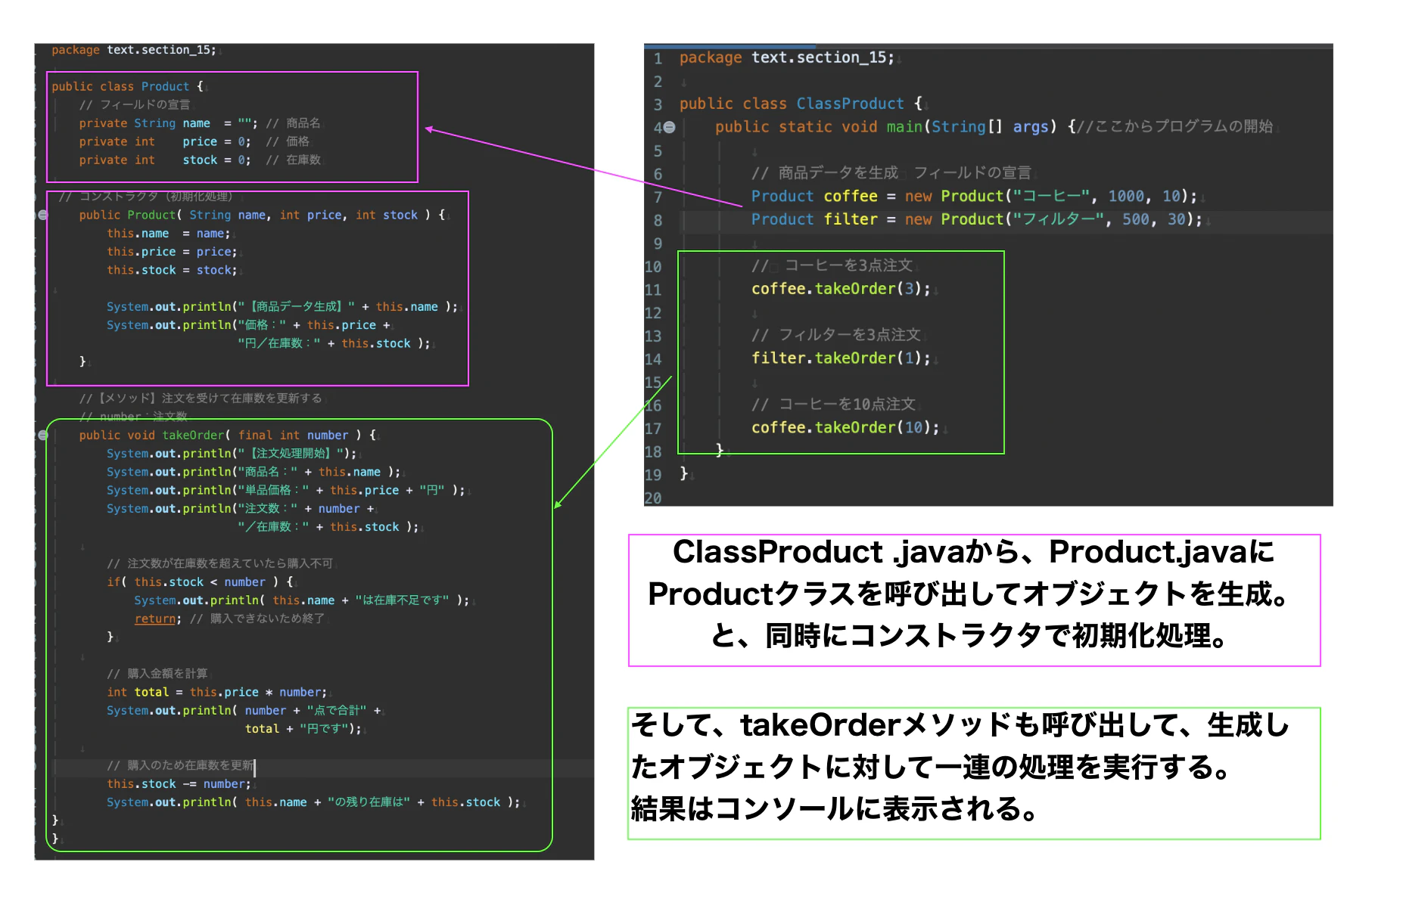Click 'coffee.takeOrder(10);' statement
This screenshot has height=918, width=1403.
pos(845,428)
